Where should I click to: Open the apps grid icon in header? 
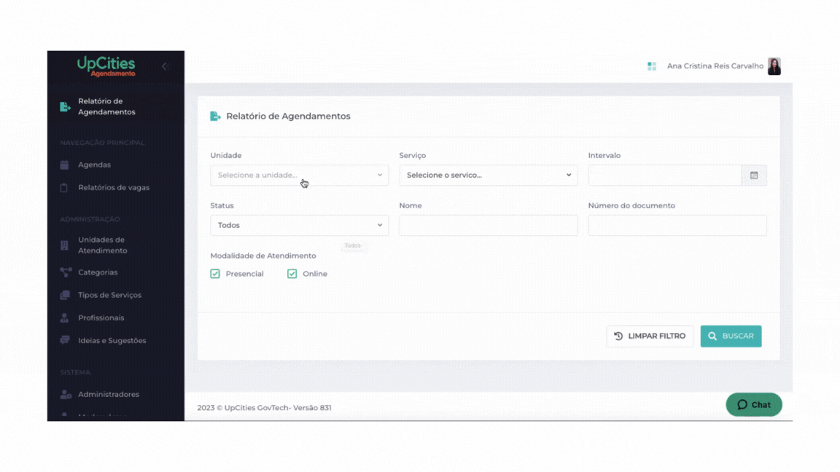[651, 66]
